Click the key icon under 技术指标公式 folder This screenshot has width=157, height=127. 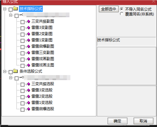click(x=21, y=15)
